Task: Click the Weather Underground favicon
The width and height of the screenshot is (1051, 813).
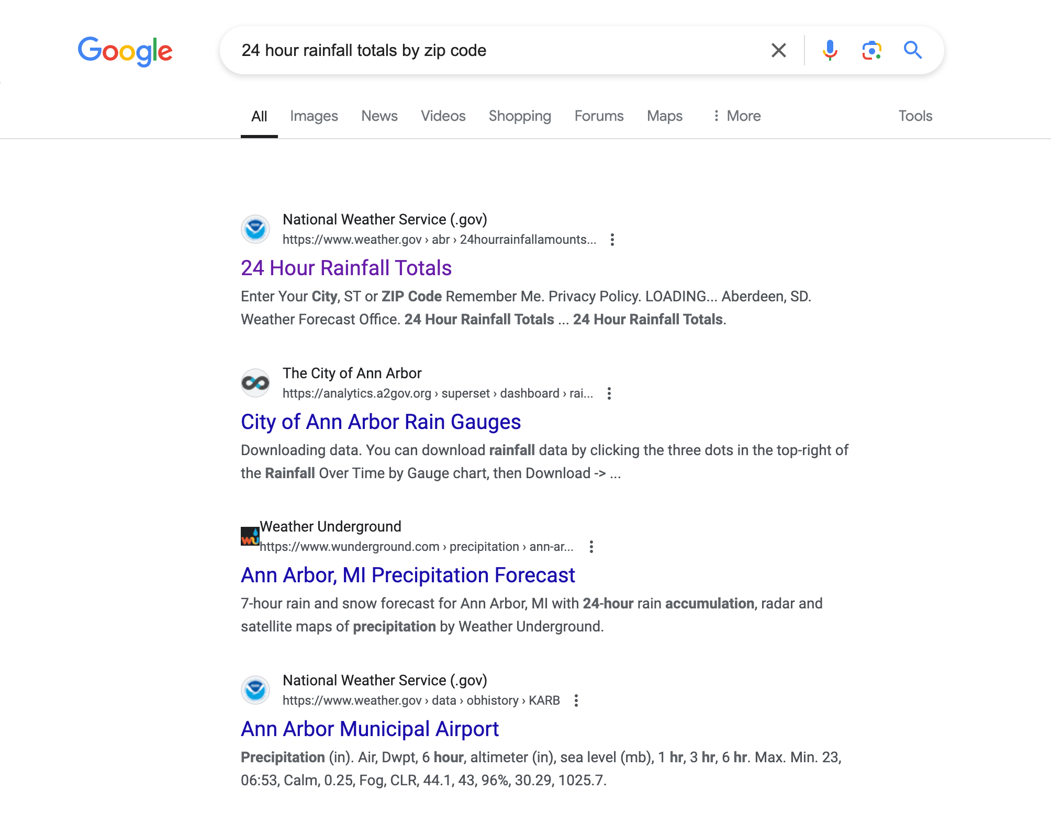Action: (x=250, y=536)
